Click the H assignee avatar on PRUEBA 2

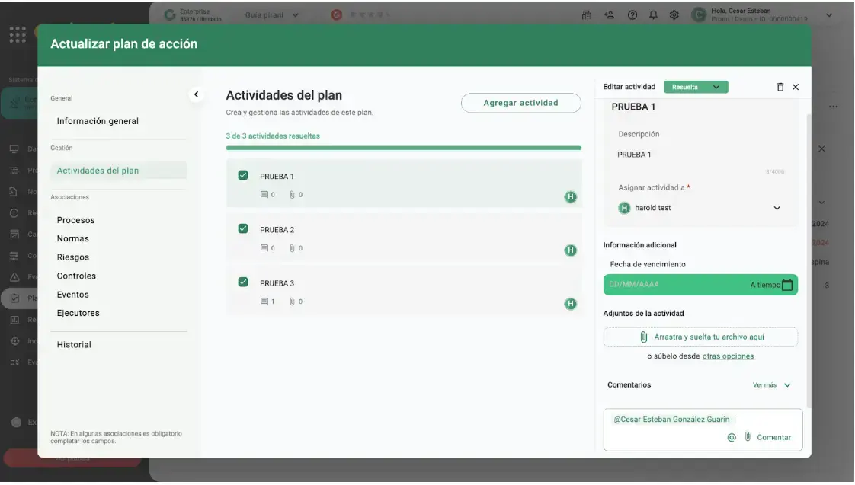tap(570, 250)
